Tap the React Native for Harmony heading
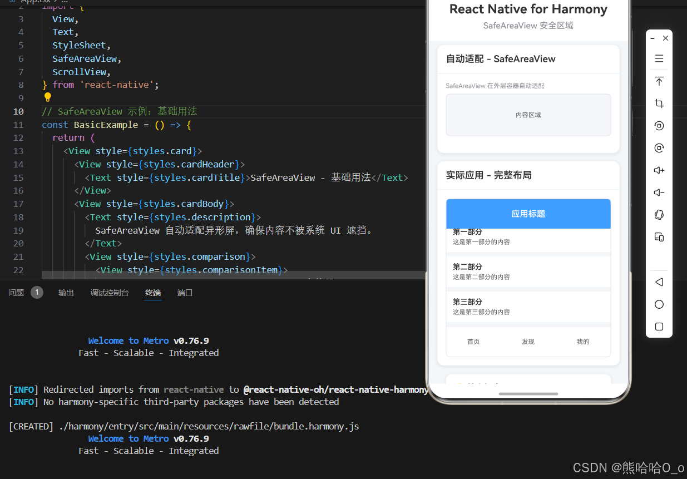This screenshot has height=479, width=687. 528,9
